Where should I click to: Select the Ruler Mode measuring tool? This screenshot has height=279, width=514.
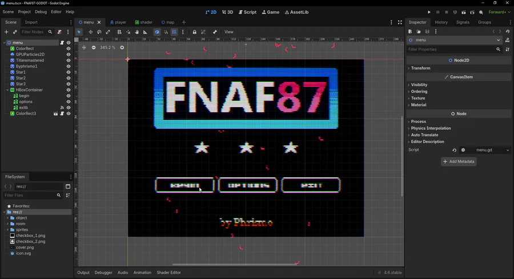(x=145, y=32)
